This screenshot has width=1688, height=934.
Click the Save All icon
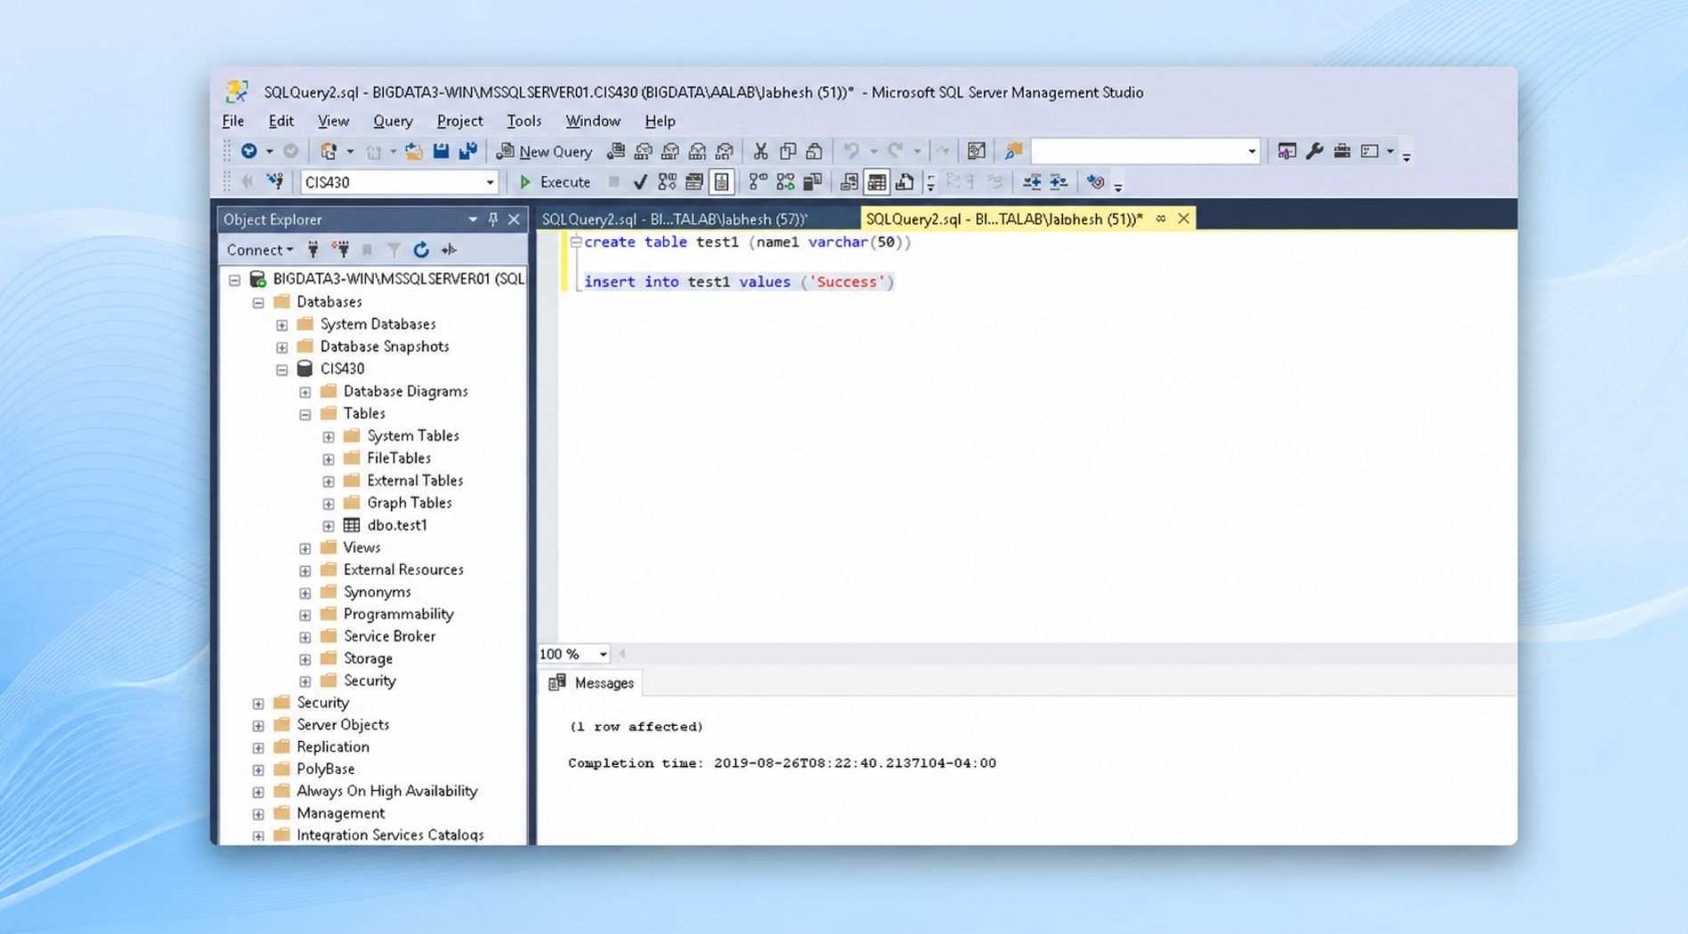[x=467, y=151]
